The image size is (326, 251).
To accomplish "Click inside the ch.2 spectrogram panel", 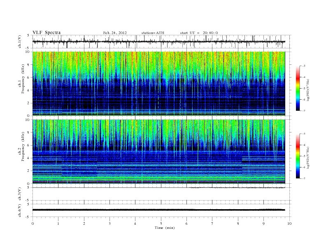I will tap(158, 152).
